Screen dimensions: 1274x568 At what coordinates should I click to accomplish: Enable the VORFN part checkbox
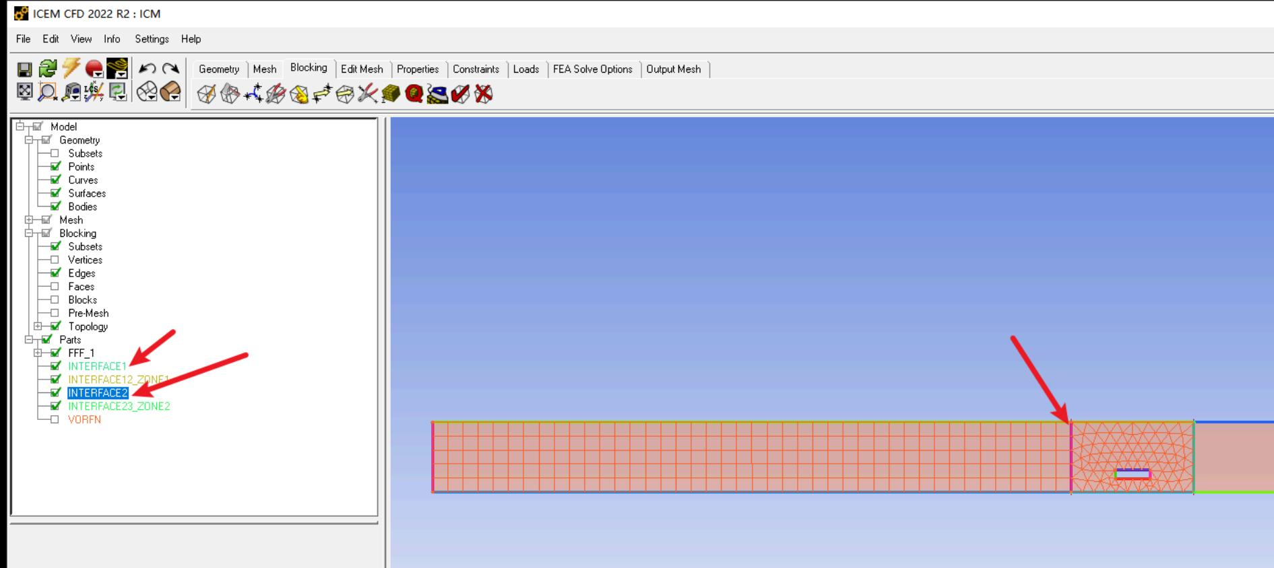point(55,419)
